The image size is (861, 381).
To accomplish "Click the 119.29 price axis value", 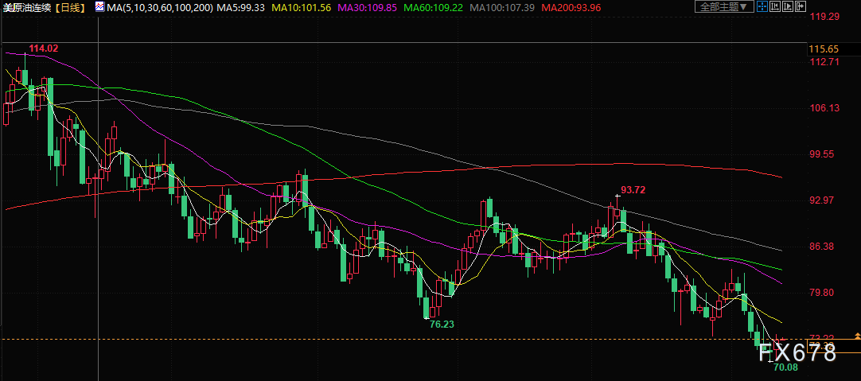I will (824, 17).
